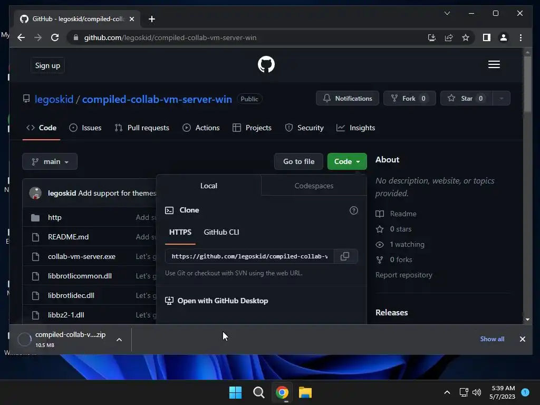
Task: Copy the HTTPS clone URL
Action: tap(345, 256)
